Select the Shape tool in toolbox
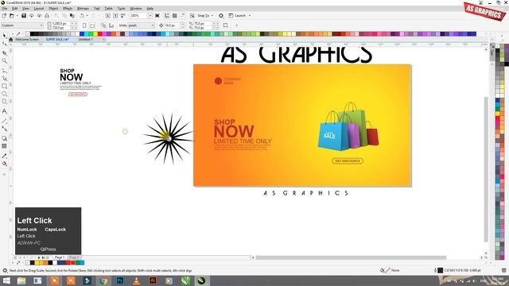509x286 pixels. [4, 44]
